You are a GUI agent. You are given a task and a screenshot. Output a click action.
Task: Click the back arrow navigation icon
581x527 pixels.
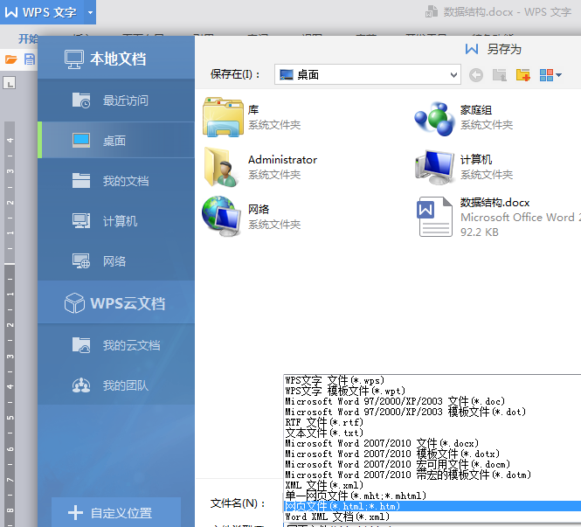pyautogui.click(x=476, y=75)
